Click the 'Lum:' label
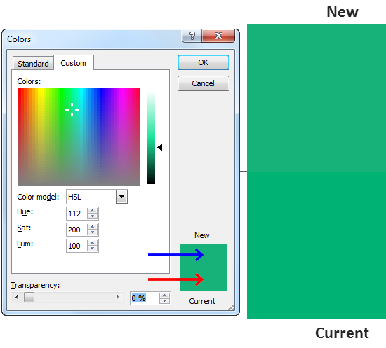Viewport: 386px width, 348px height. click(x=25, y=244)
